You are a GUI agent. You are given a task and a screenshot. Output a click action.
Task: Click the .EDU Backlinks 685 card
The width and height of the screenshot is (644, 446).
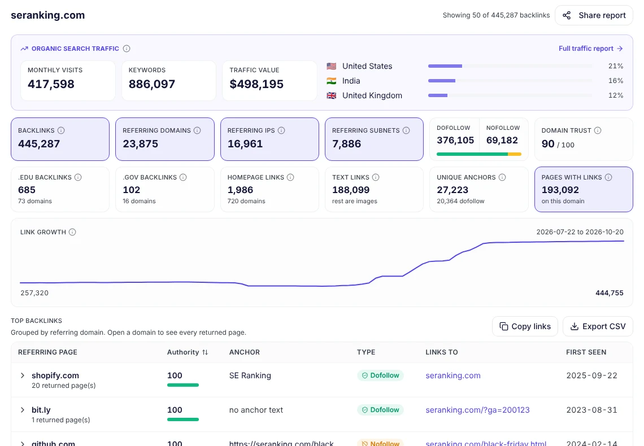pyautogui.click(x=60, y=189)
